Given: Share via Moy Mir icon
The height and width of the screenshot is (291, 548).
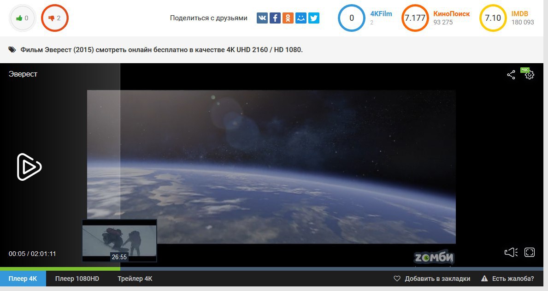Looking at the screenshot, I should click(x=301, y=18).
